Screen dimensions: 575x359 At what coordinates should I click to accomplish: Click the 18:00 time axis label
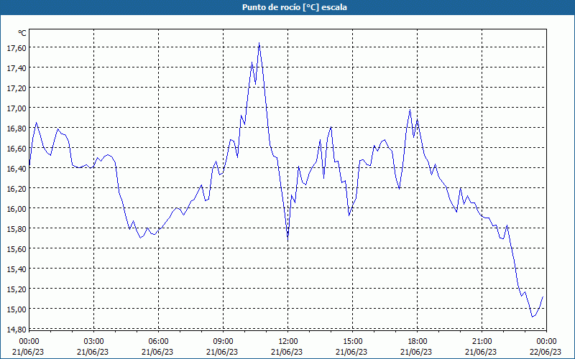[x=418, y=342]
